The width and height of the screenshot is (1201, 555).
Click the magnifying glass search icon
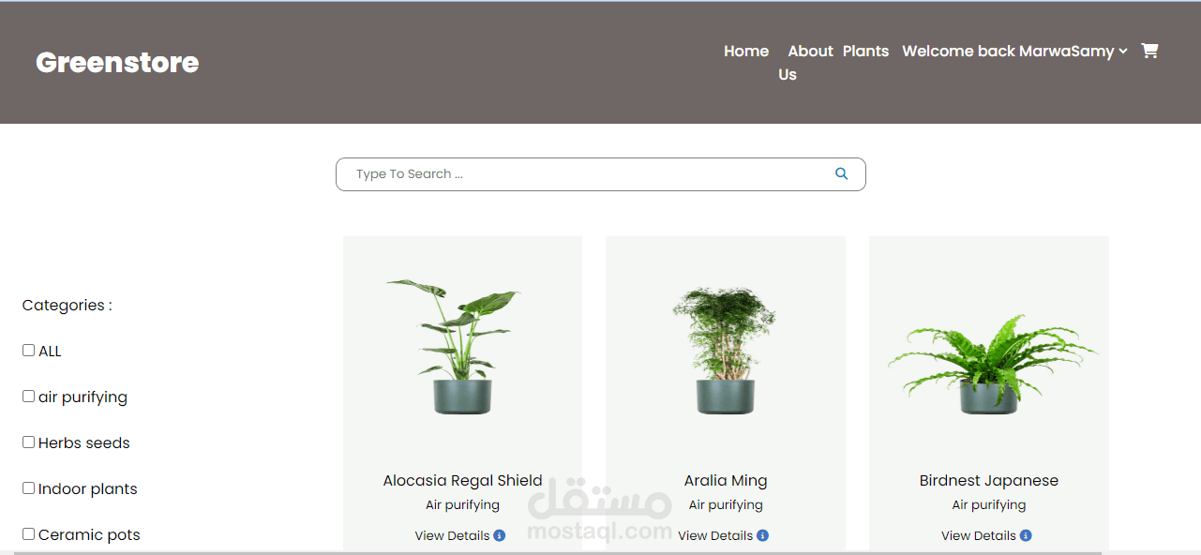point(841,173)
